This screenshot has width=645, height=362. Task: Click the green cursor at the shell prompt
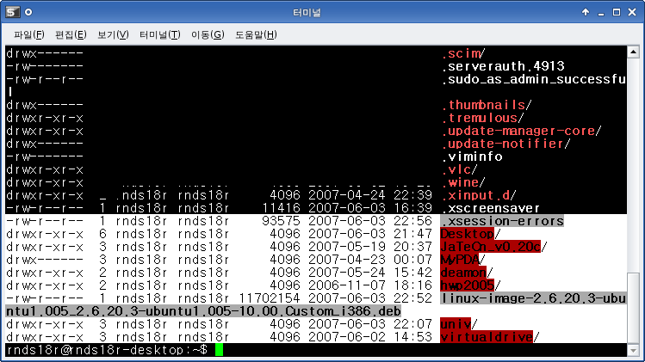point(220,350)
